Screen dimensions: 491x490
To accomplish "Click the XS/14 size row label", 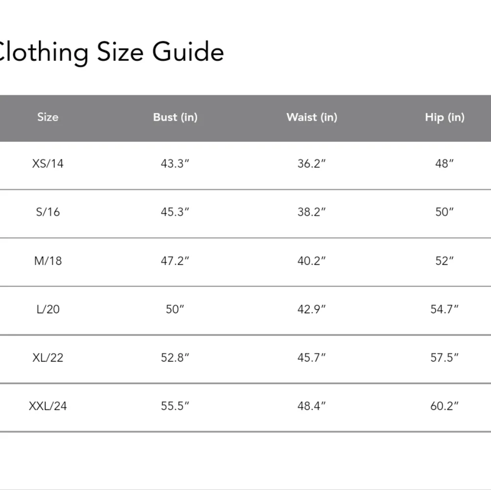I will point(48,164).
